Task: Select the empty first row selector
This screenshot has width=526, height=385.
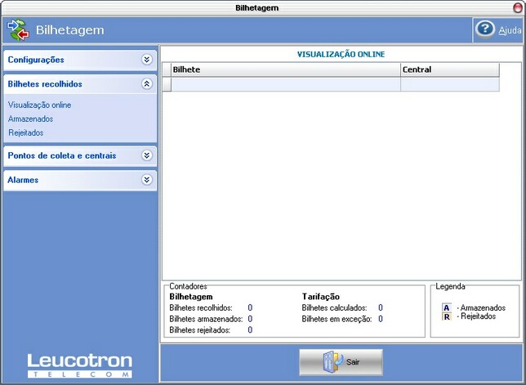Action: 167,84
